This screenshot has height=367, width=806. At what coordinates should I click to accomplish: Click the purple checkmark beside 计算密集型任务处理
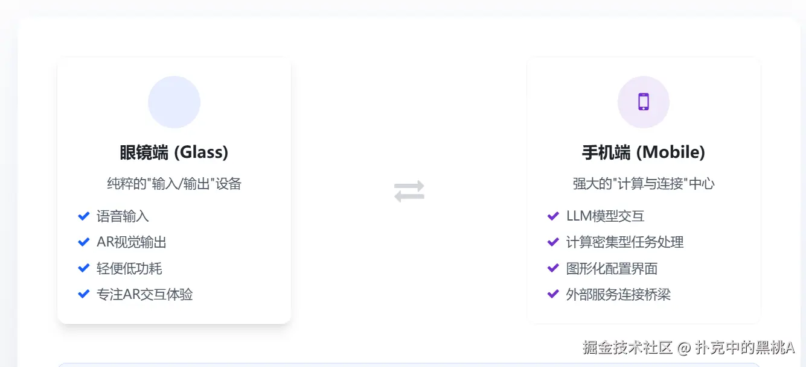pyautogui.click(x=552, y=242)
